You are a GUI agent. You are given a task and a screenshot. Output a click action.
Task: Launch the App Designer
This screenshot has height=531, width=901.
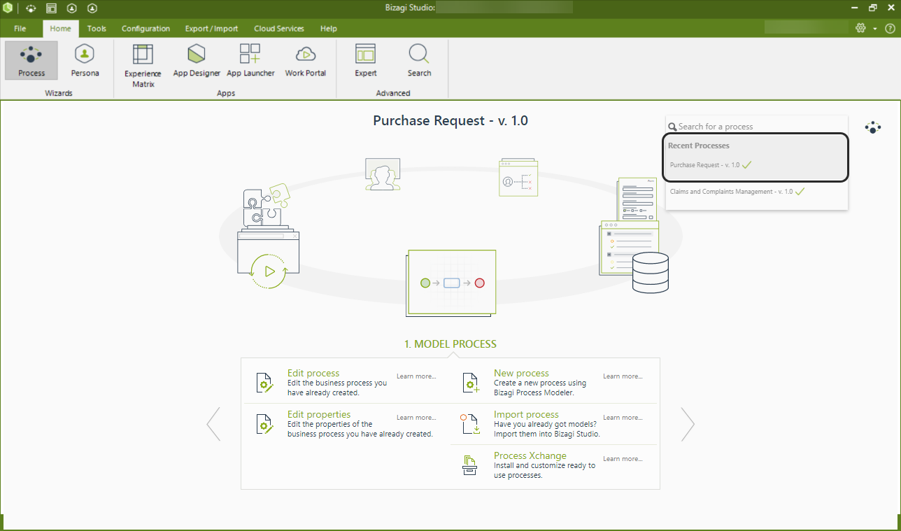pyautogui.click(x=197, y=61)
